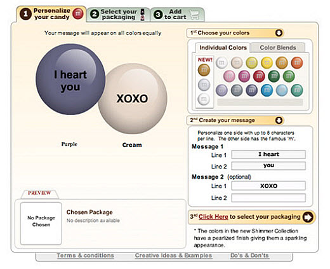330x269 pixels.
Task: Click the red m&m icon on Personalize tab
Action: tap(78, 13)
